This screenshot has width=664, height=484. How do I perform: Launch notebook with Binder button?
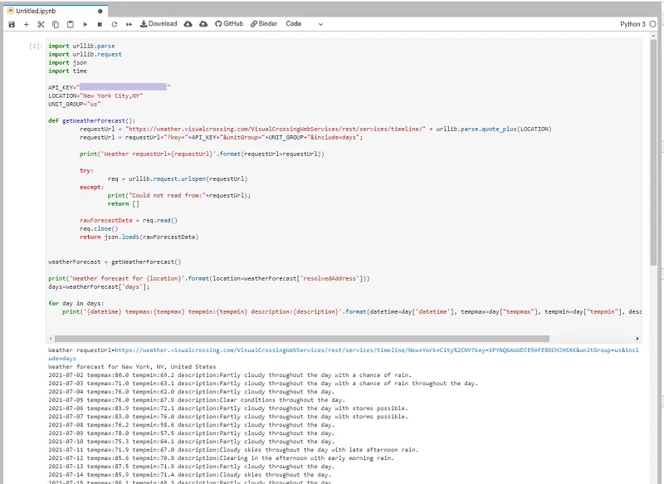[262, 24]
